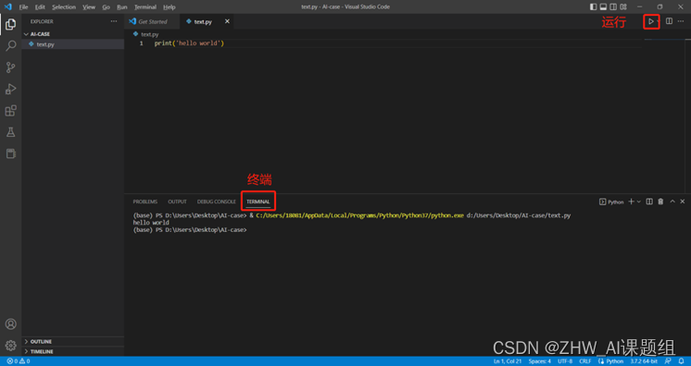Change UTF-8 file encoding
The image size is (691, 366).
coord(565,361)
